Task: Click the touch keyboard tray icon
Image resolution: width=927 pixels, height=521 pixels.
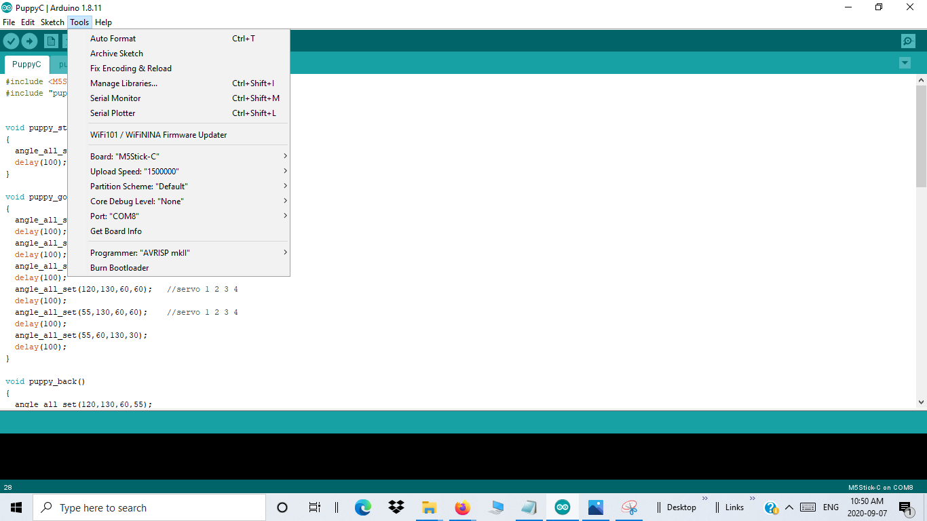Action: pos(808,507)
